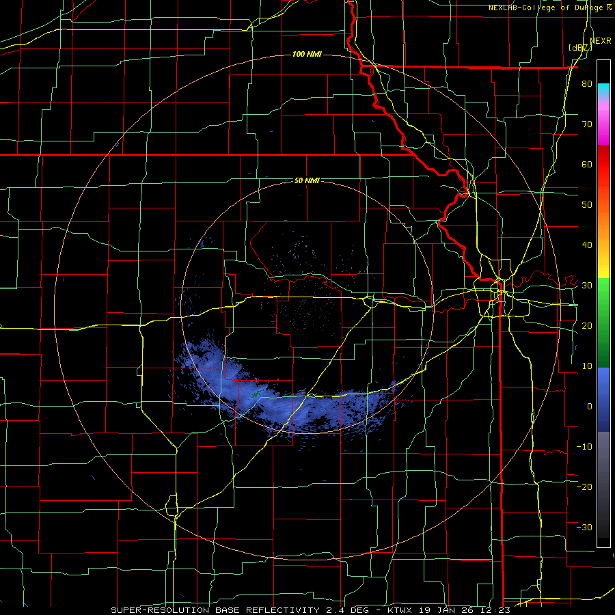Click the 10 dBZ label on the color scale

tap(587, 366)
